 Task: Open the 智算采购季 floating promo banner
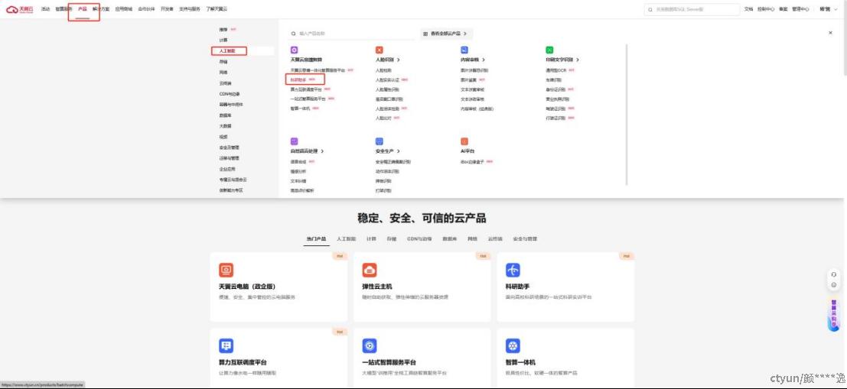(834, 314)
